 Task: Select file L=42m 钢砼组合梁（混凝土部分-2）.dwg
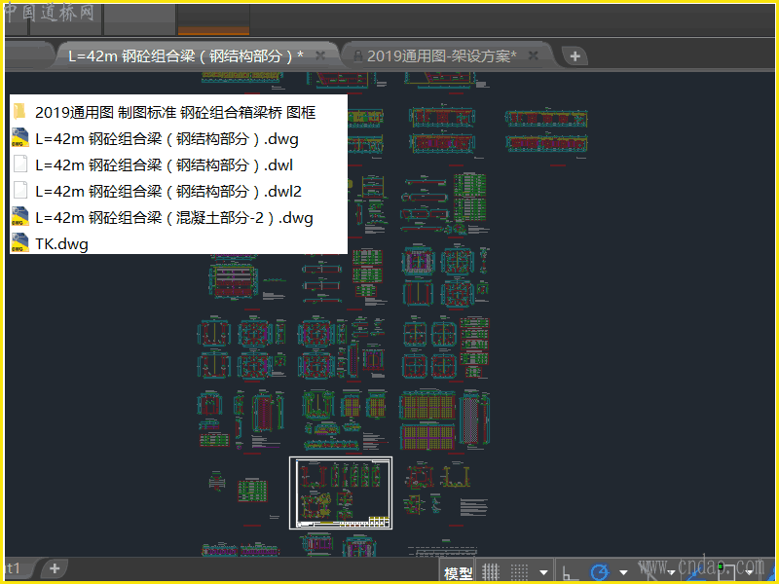tap(174, 217)
